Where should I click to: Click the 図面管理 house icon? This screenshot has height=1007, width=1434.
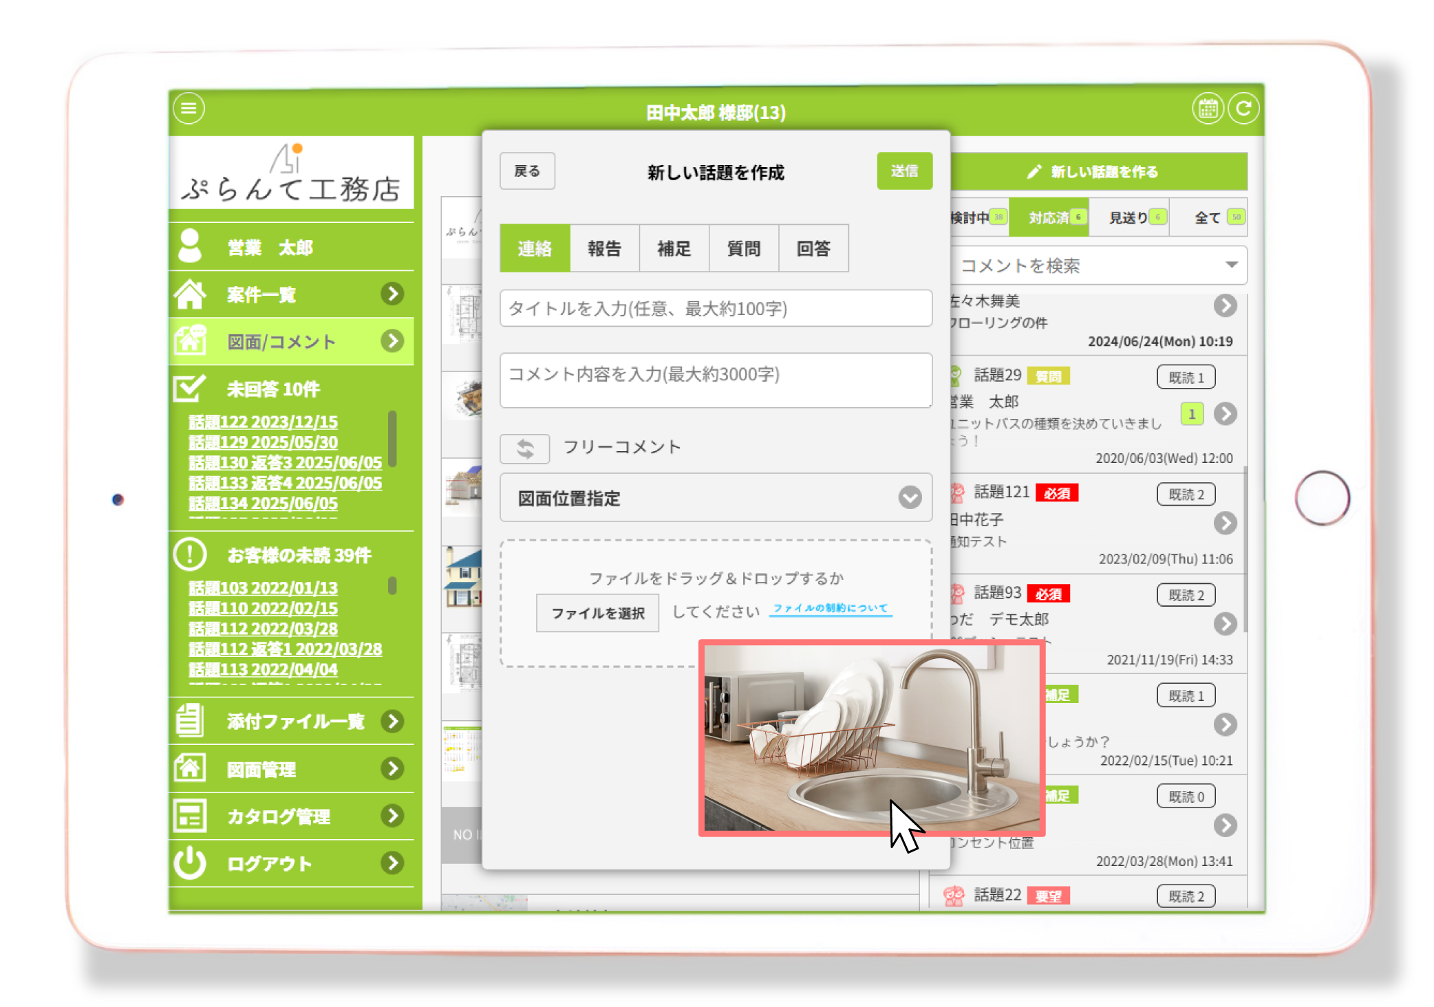point(190,768)
